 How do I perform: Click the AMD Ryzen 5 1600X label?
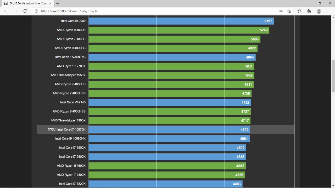(x=71, y=166)
